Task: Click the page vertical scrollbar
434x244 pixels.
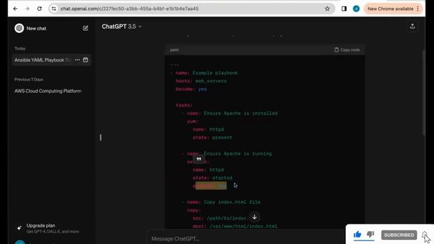Action: pos(423,93)
